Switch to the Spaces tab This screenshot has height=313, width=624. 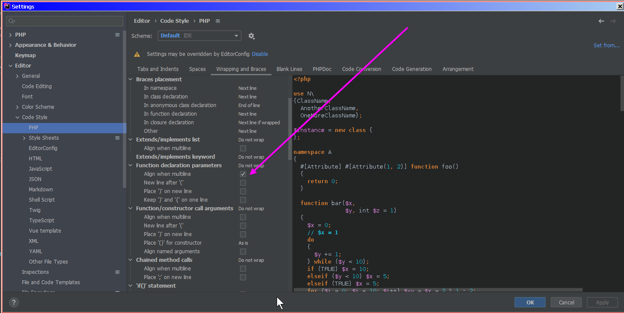click(197, 69)
